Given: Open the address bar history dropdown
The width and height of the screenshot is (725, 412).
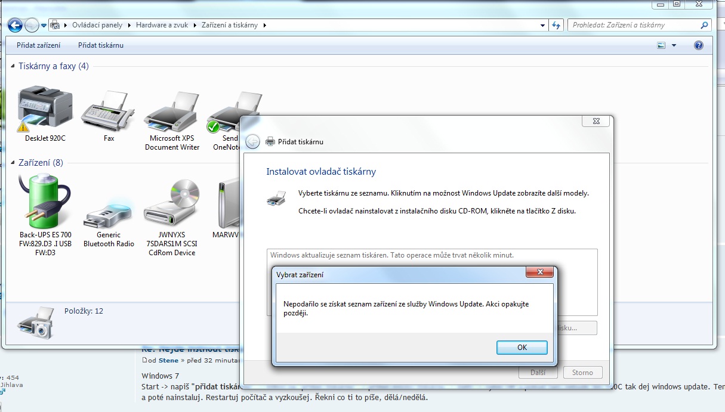Looking at the screenshot, I should [x=542, y=25].
